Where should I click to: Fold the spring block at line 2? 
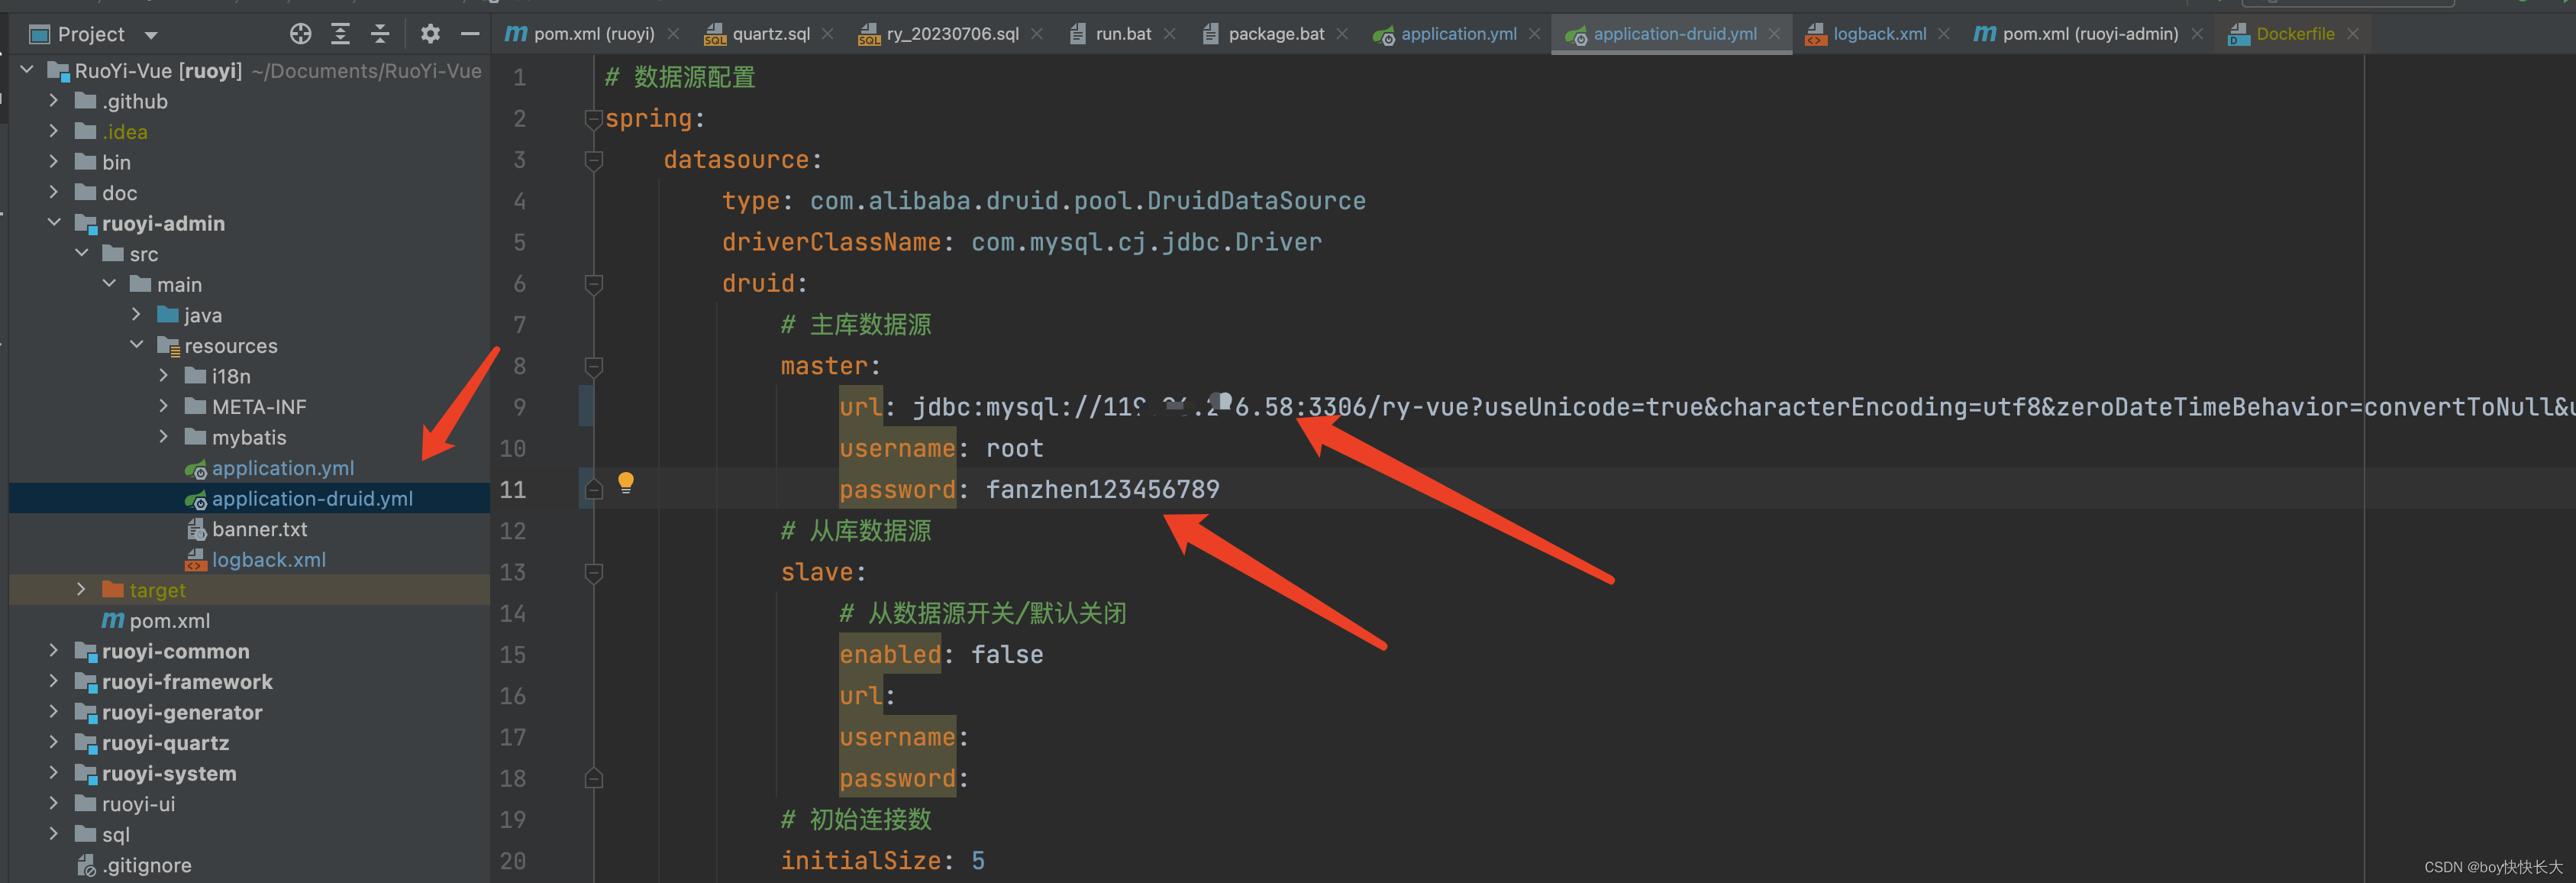[x=594, y=119]
